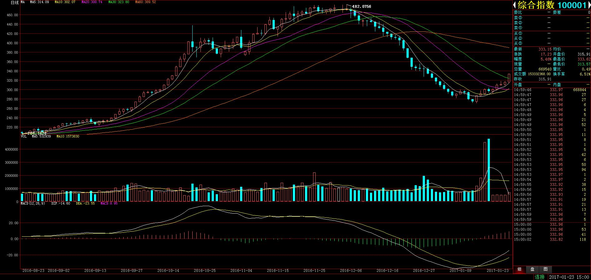
Task: Click the 14:59:46 tick row
Action: tap(552, 90)
